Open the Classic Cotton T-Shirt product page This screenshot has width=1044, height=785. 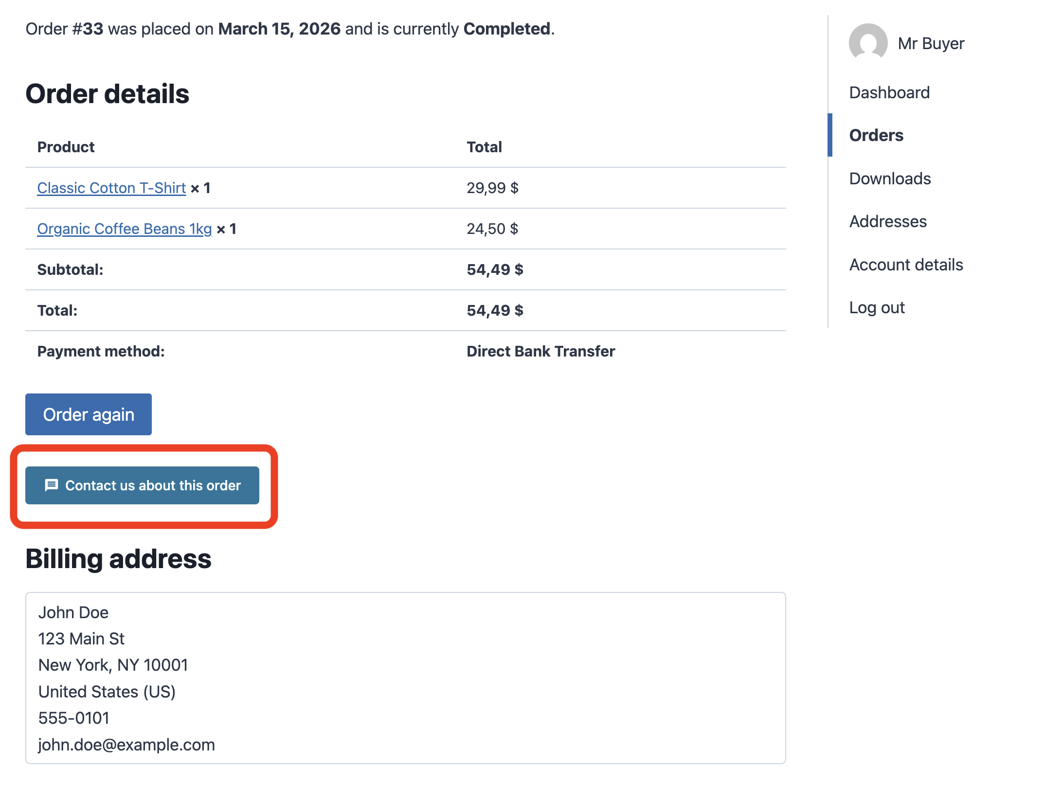(111, 188)
